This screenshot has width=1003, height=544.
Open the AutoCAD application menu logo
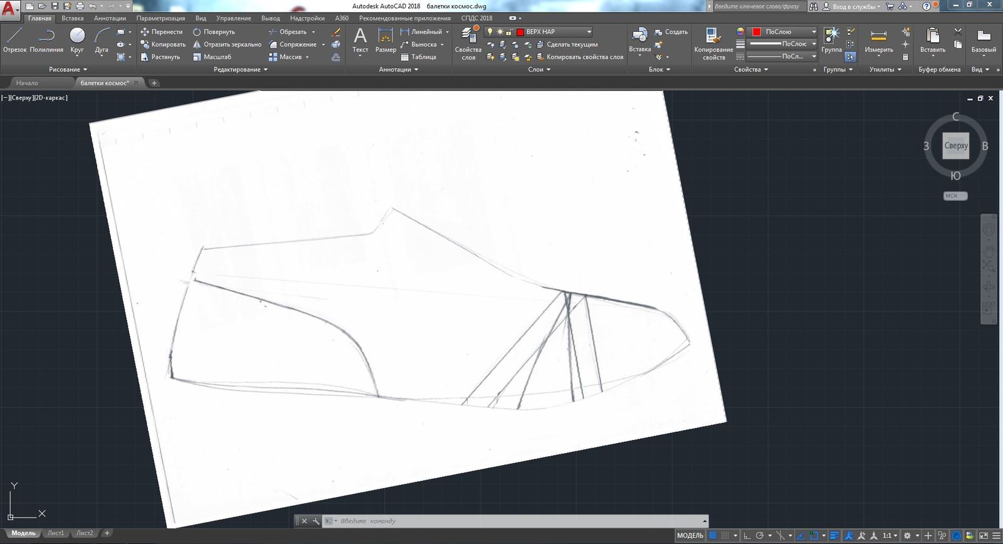[9, 9]
